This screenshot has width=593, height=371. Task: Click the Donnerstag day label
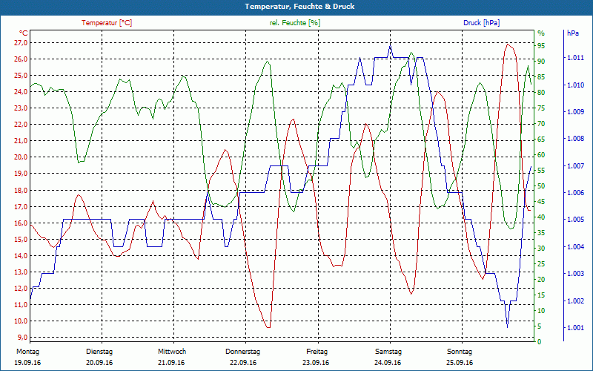pos(243,352)
